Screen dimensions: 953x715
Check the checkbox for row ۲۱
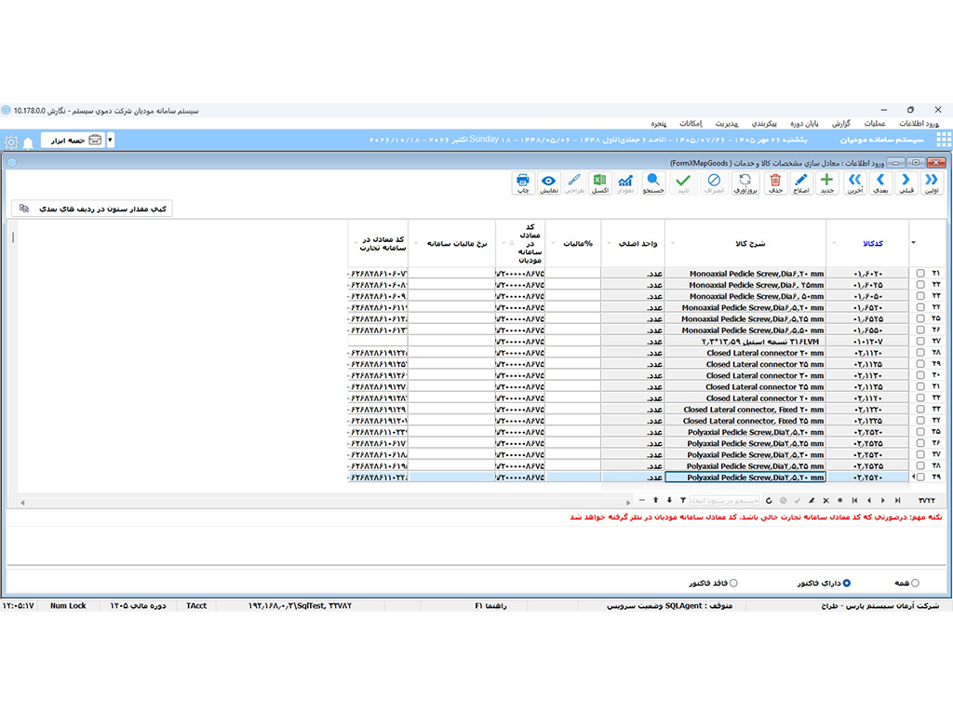pyautogui.click(x=920, y=274)
